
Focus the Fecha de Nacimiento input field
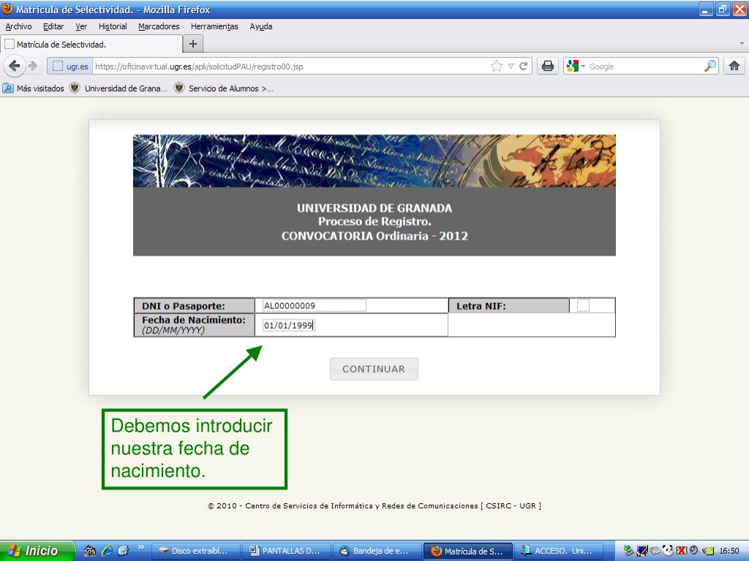click(x=288, y=325)
